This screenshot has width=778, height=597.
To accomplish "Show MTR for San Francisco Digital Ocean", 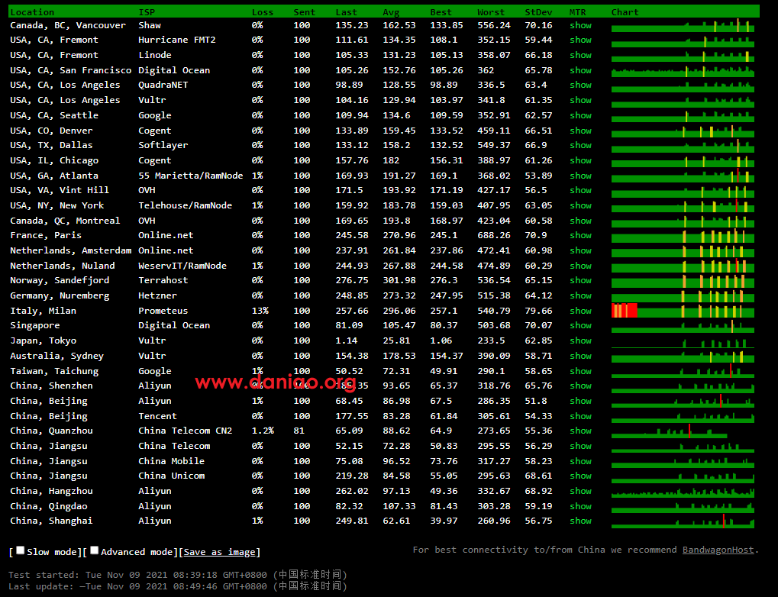I will point(580,70).
